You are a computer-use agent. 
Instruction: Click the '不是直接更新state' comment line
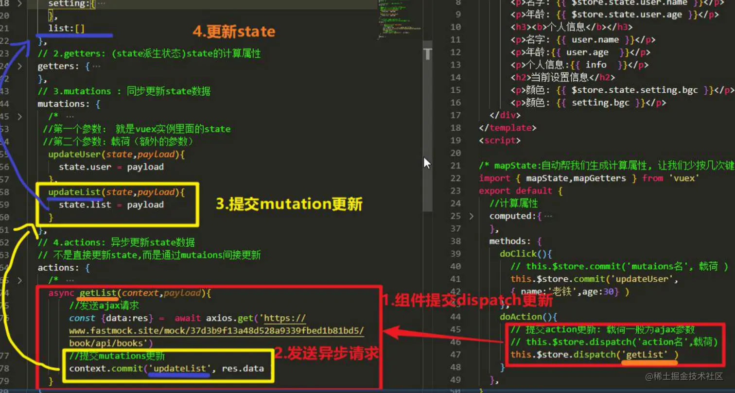tap(150, 256)
